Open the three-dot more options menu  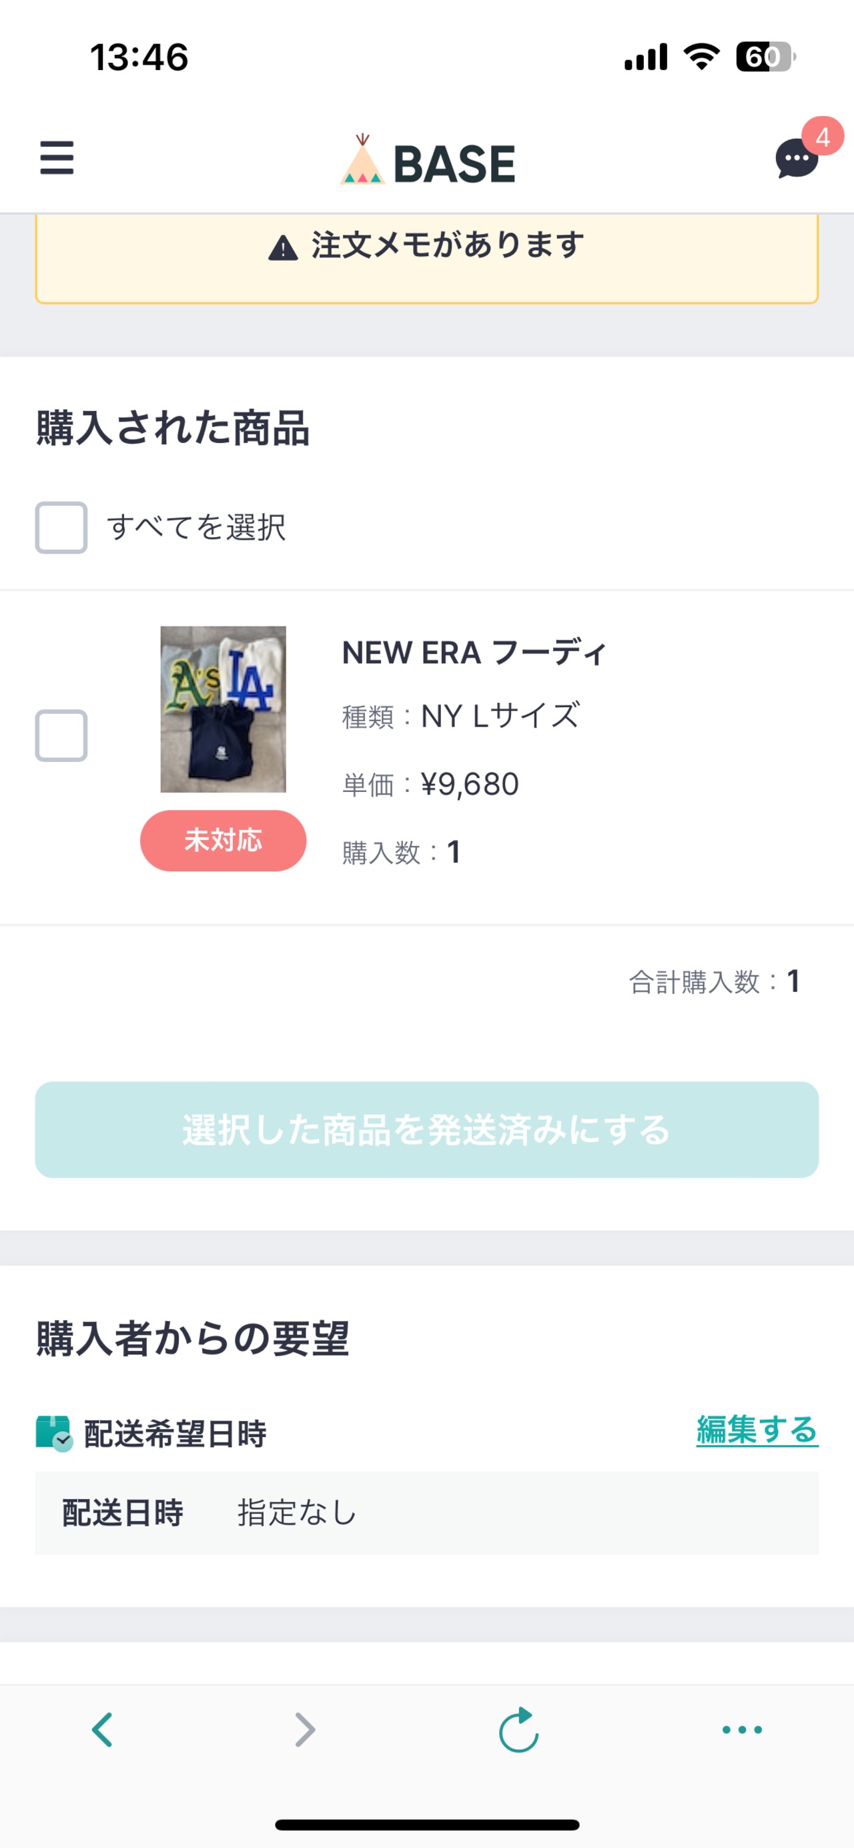click(x=742, y=1729)
